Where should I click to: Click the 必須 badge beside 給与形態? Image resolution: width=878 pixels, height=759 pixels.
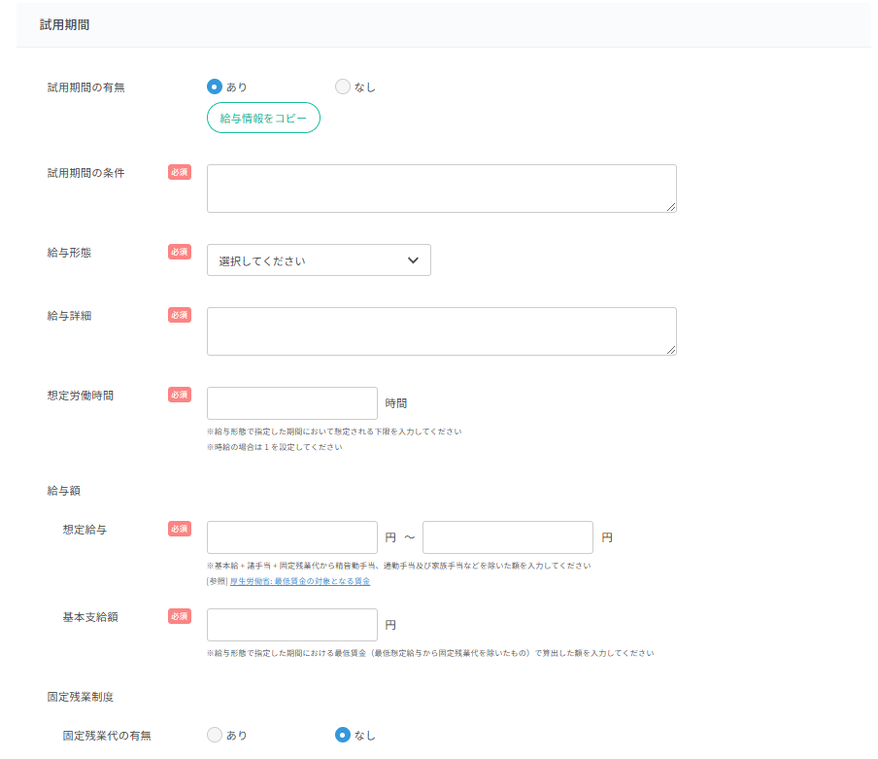click(x=179, y=251)
